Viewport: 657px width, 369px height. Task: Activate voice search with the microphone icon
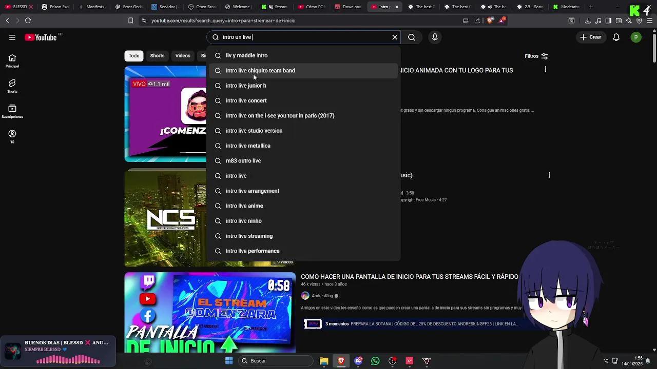click(434, 37)
